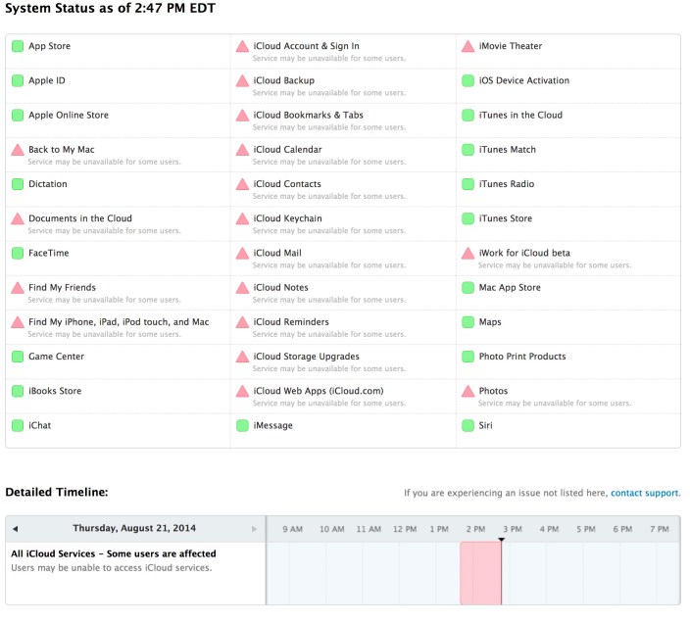Click the green status icon beside Siri
690x623 pixels.
click(468, 425)
